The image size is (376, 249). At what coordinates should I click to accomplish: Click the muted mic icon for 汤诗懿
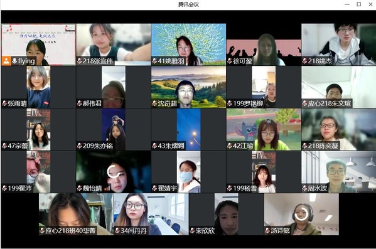(267, 231)
